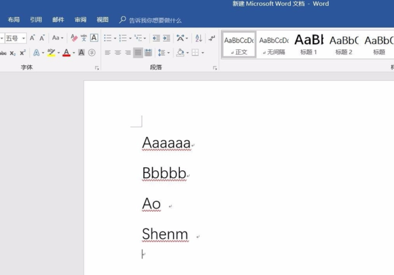Toggle subscript formatting
This screenshot has height=275, width=394.
tap(12, 53)
